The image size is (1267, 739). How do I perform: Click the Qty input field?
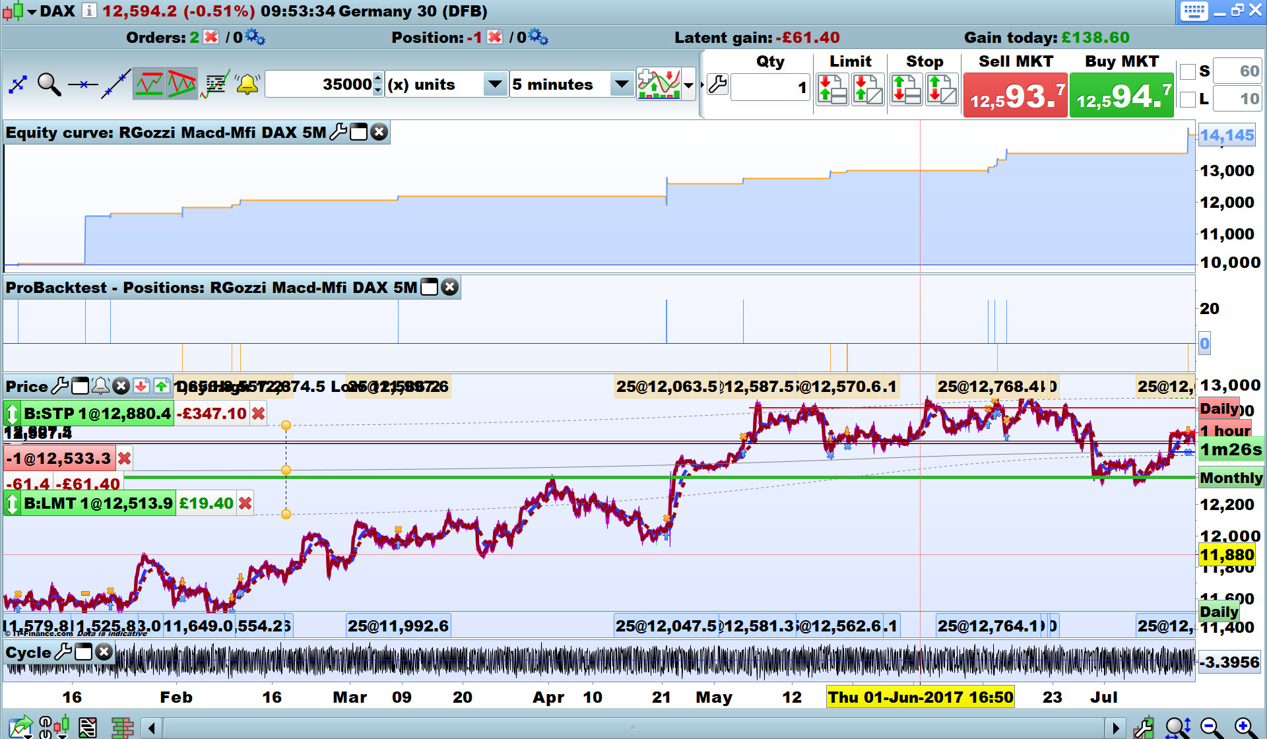[x=769, y=87]
